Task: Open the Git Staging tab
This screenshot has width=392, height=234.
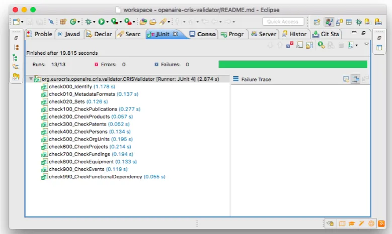Action: [x=326, y=34]
